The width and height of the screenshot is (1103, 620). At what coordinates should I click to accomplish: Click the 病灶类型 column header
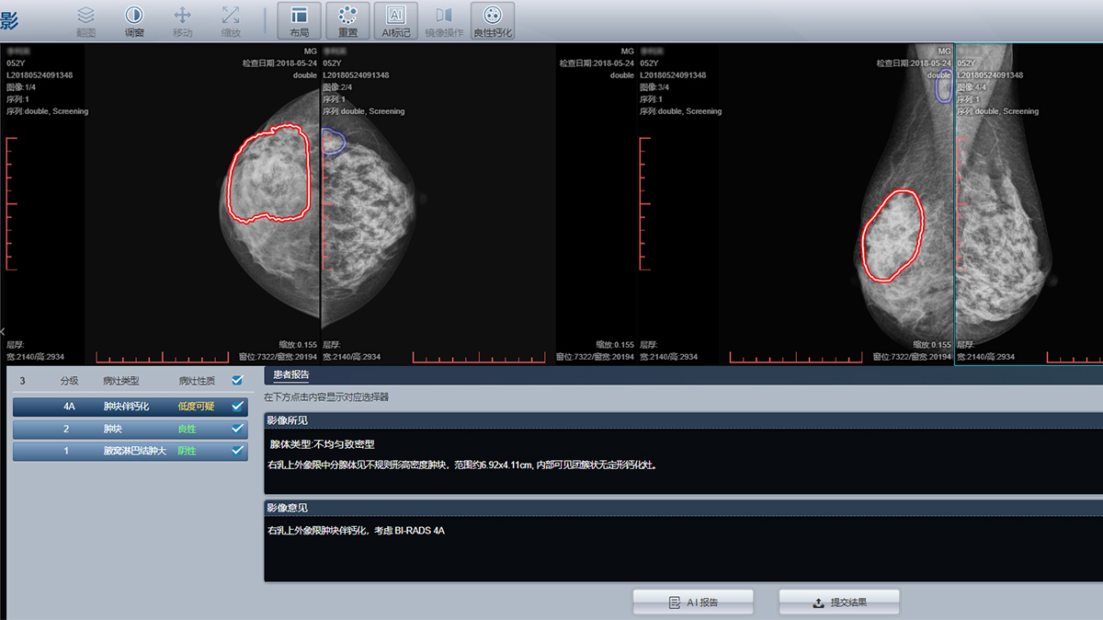[120, 380]
